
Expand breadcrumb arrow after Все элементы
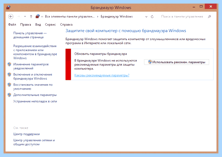pyautogui.click(x=98, y=17)
